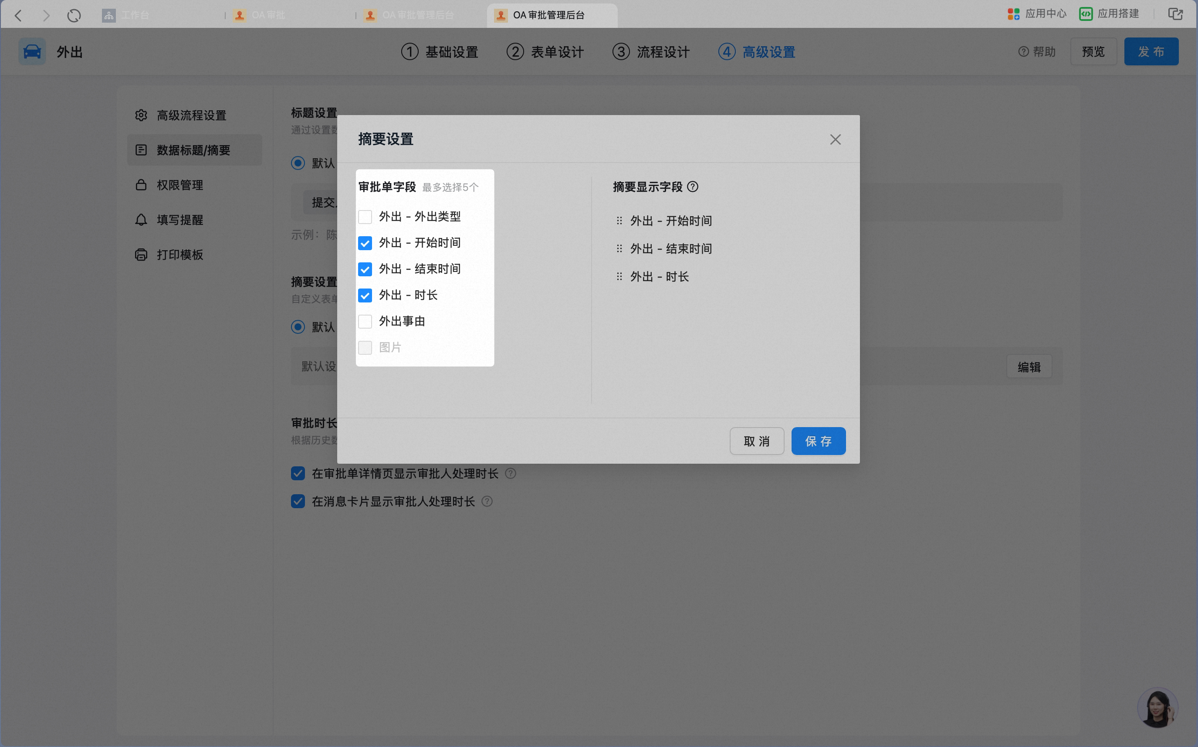Click help icon next to 在消息卡片显示审批人处理时长

coord(487,502)
